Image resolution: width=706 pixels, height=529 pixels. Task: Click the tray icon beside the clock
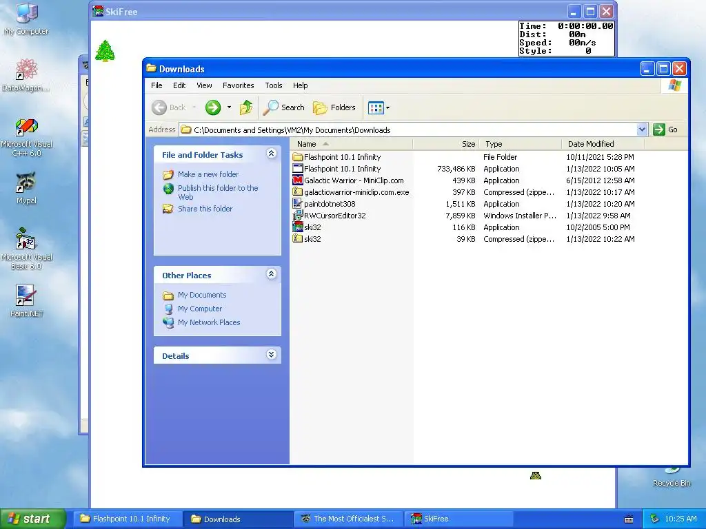pos(655,519)
